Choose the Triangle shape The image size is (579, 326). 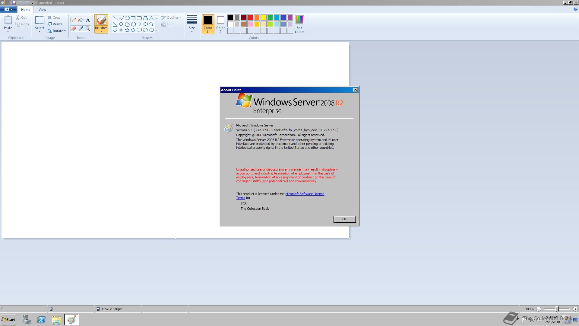(151, 18)
